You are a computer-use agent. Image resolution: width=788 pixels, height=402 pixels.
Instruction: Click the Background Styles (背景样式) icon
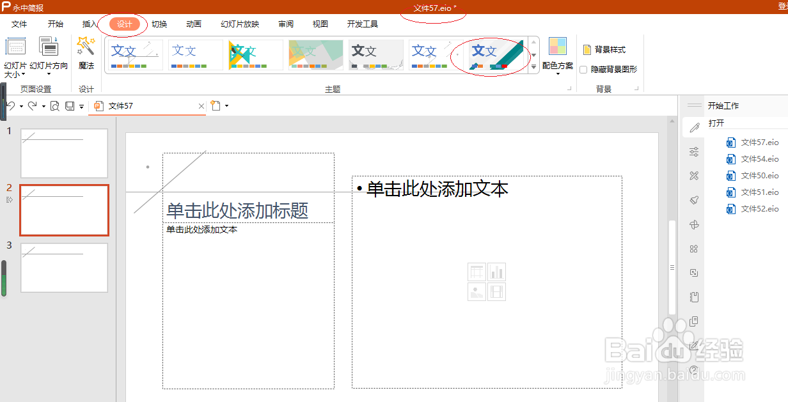pyautogui.click(x=587, y=49)
